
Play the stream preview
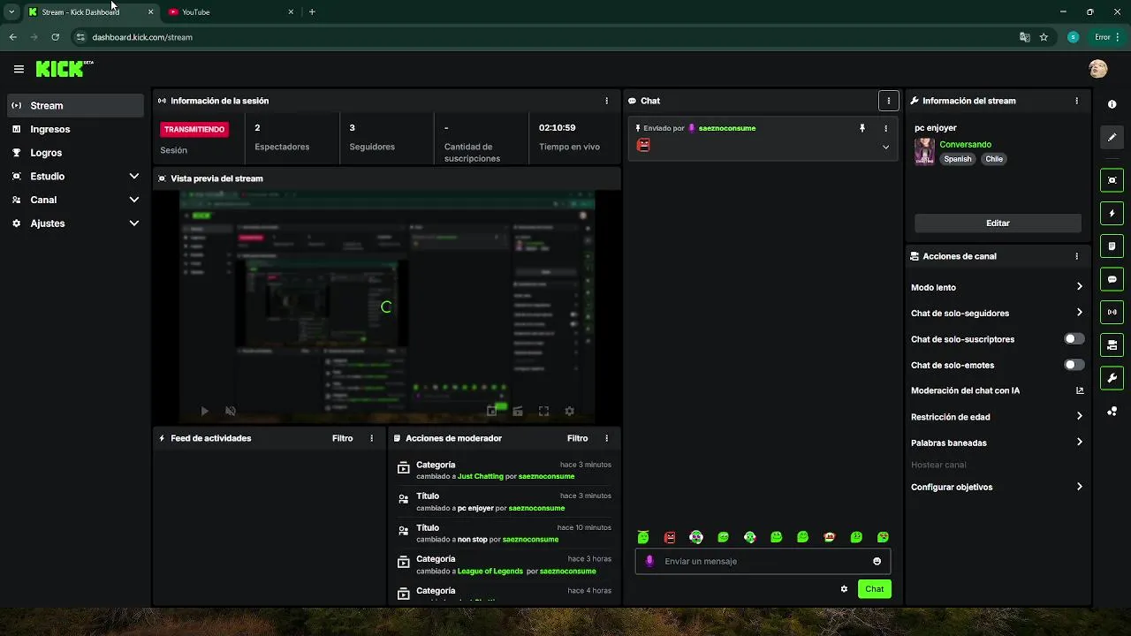pos(204,411)
